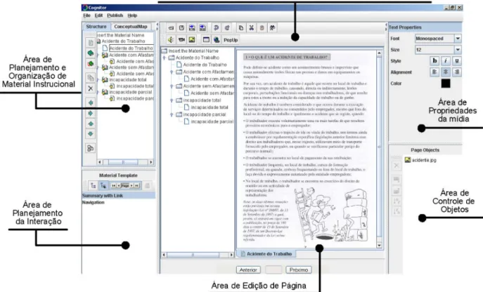Click the SCO export toolbar icon
483x292 pixels.
[202, 28]
